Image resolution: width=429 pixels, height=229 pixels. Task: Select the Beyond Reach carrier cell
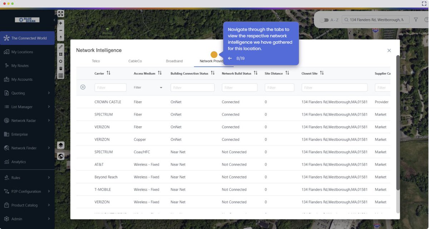(x=106, y=177)
